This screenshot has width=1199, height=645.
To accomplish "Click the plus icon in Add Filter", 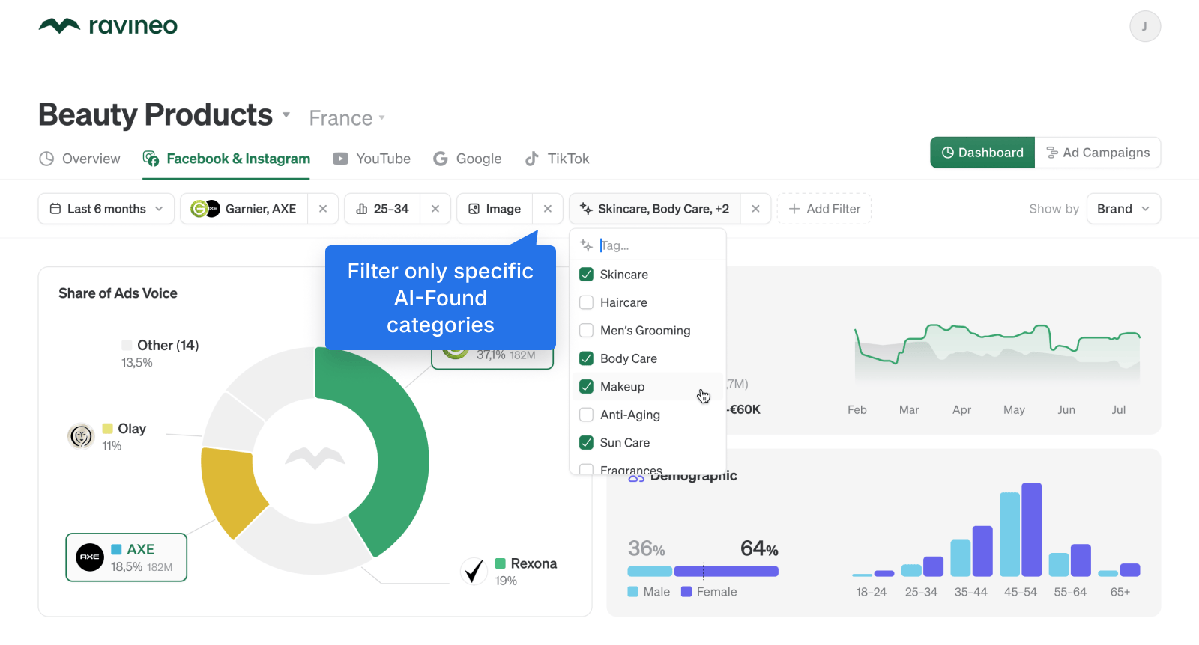I will click(x=794, y=209).
